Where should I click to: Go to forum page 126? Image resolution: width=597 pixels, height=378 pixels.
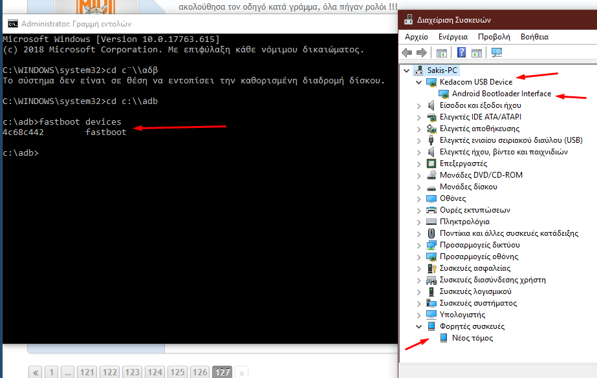[200, 372]
